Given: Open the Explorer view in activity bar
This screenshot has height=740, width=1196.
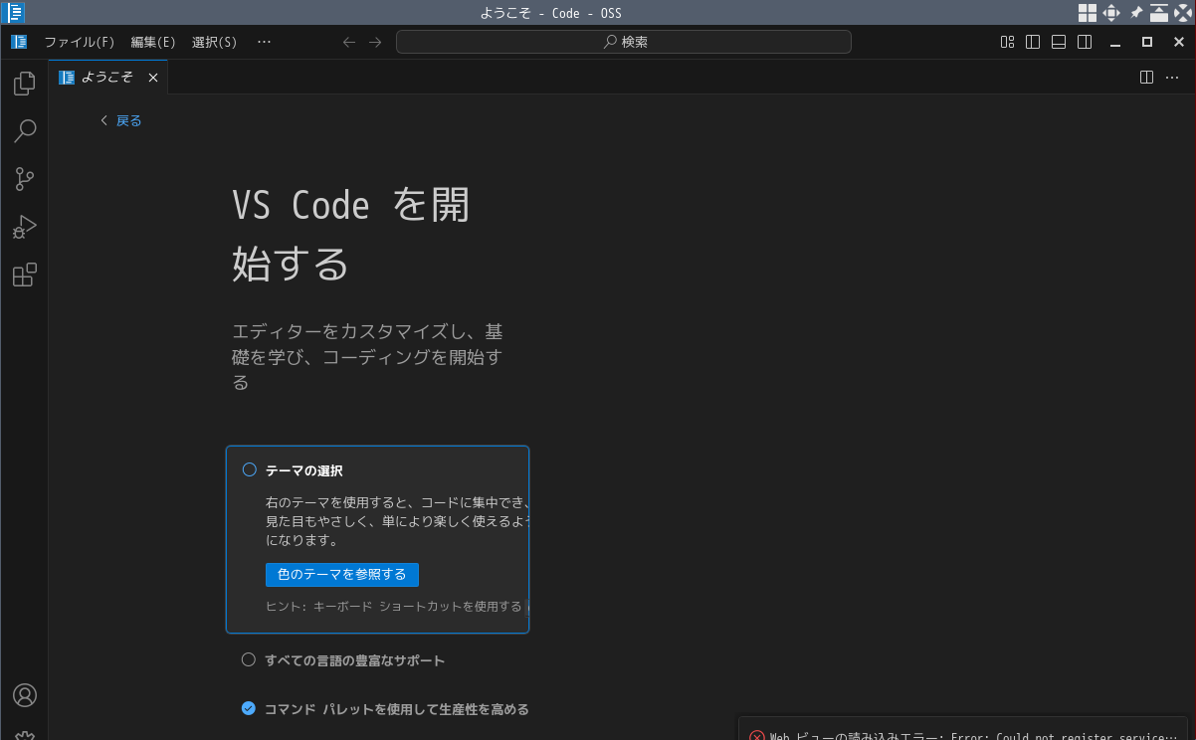Looking at the screenshot, I should 24,84.
